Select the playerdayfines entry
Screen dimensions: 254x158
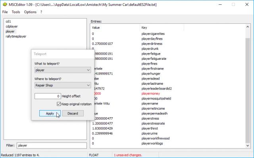(152, 39)
